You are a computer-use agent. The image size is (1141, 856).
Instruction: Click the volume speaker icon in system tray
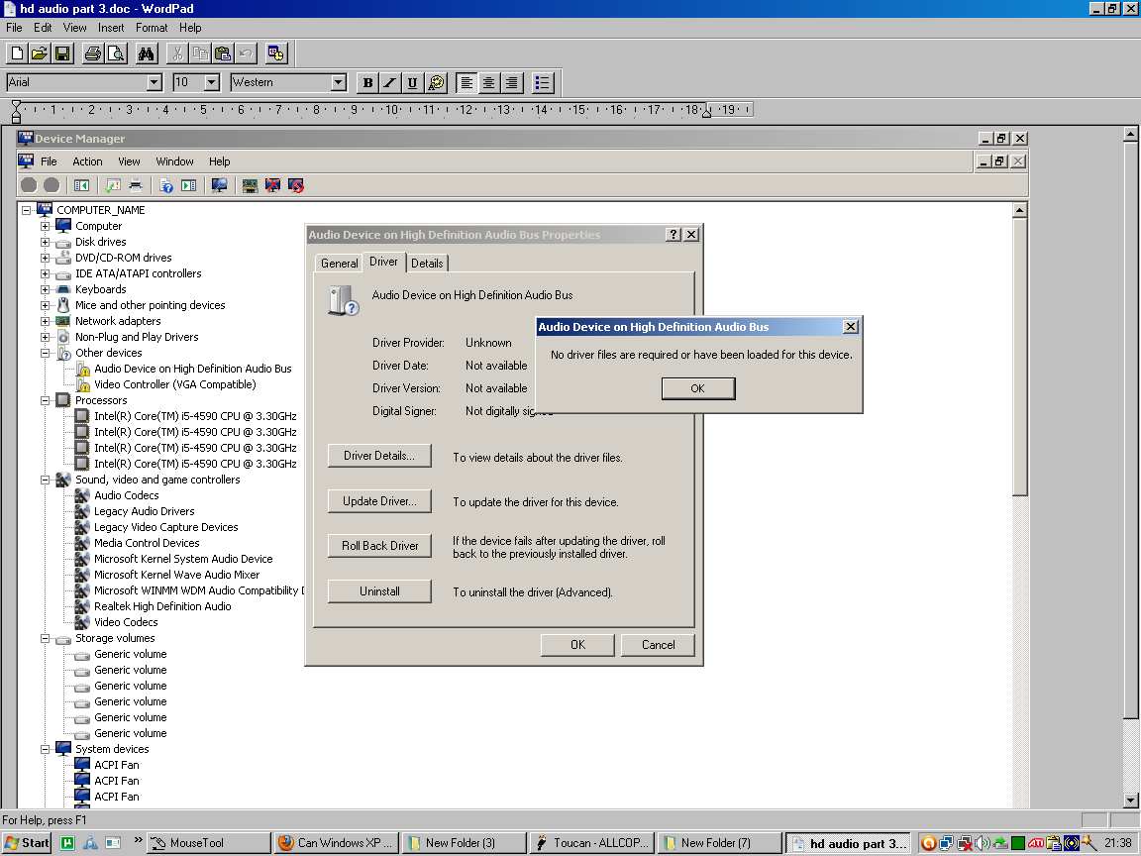click(984, 843)
